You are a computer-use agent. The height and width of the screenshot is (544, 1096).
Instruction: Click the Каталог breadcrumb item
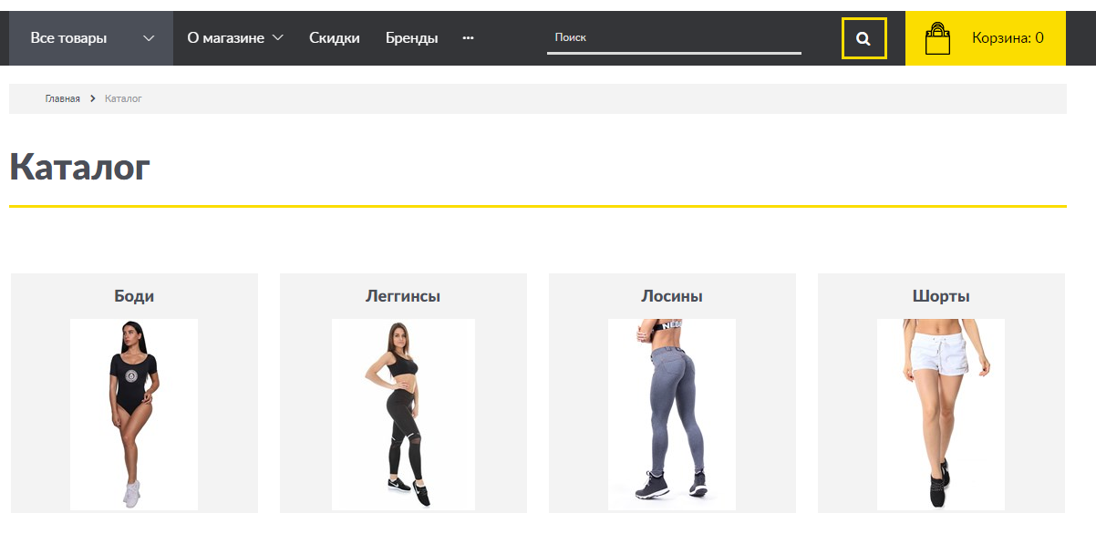[123, 98]
